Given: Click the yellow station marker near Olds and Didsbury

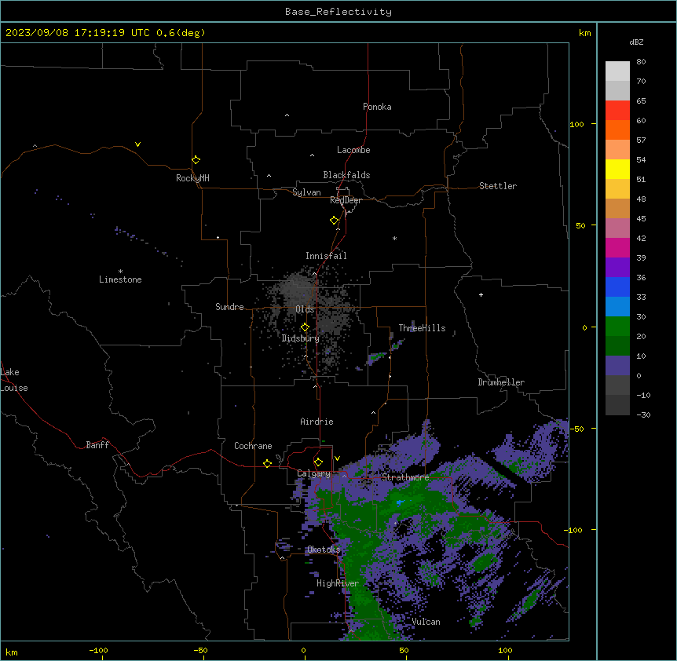Looking at the screenshot, I should [x=305, y=327].
